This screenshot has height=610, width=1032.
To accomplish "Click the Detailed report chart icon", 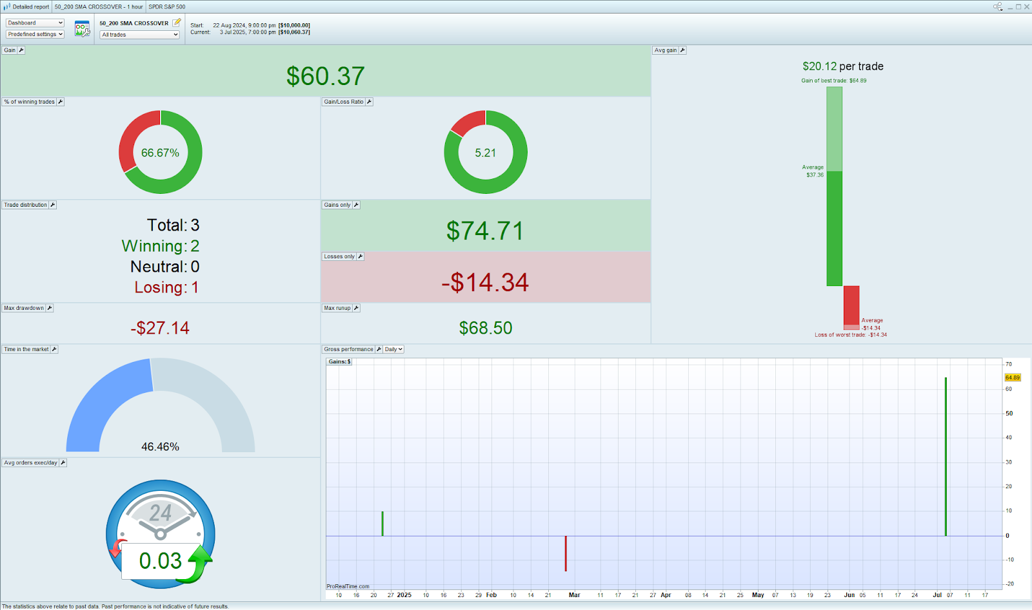I will point(7,6).
